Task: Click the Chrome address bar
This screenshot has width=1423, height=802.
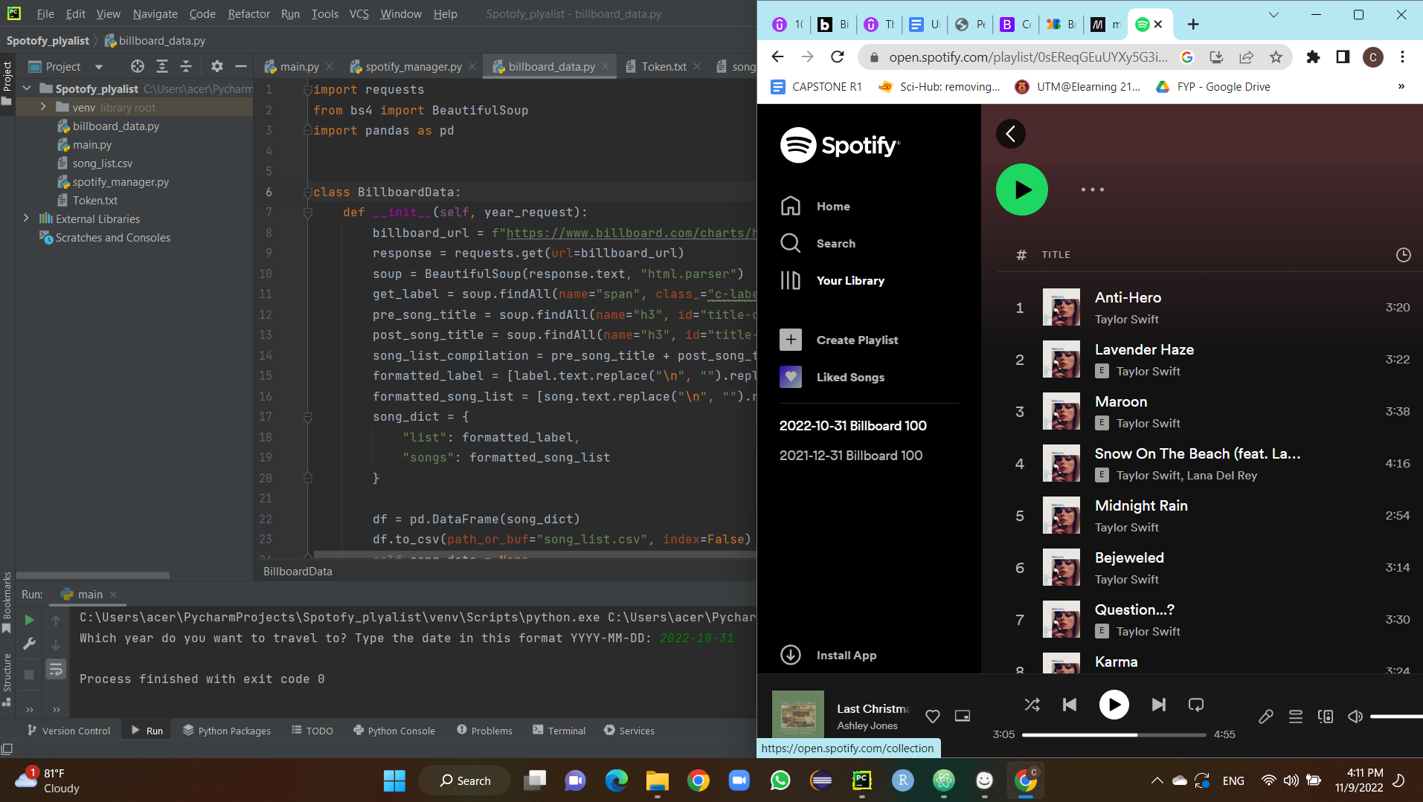Action: 1029,57
